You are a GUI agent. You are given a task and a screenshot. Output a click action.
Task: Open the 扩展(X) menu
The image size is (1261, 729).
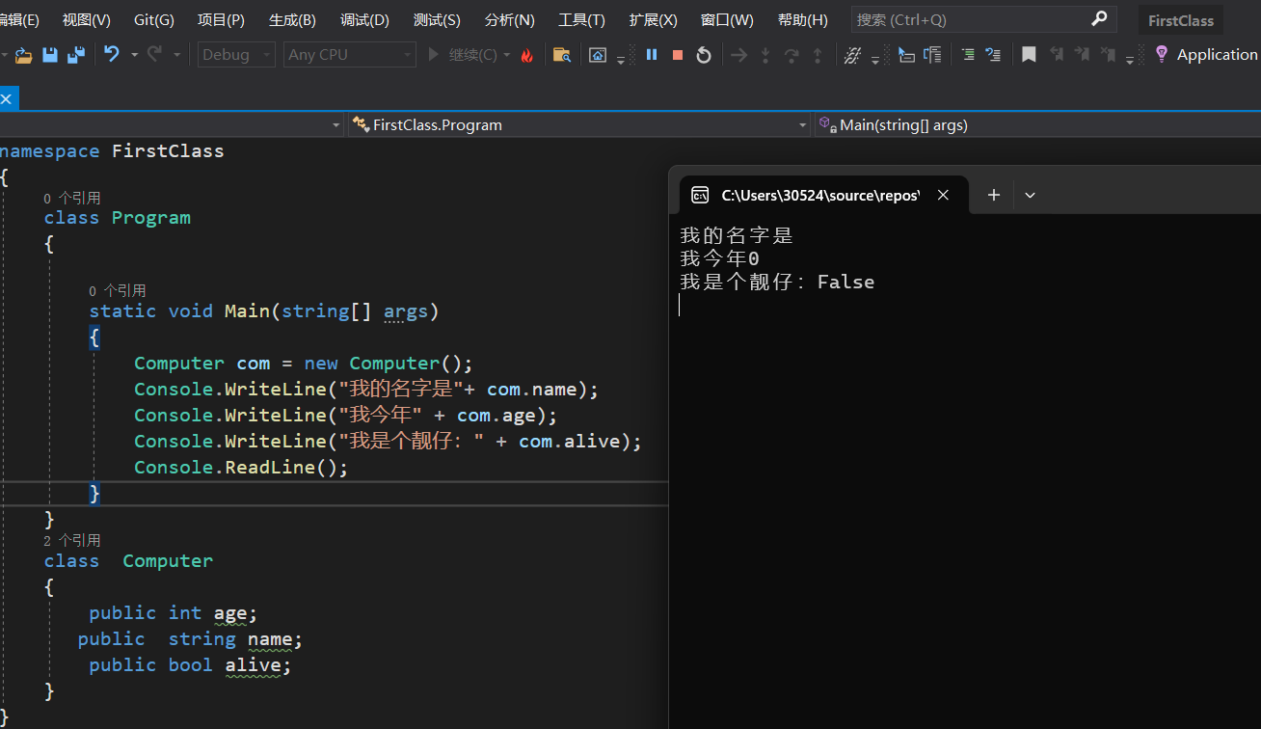pyautogui.click(x=653, y=19)
